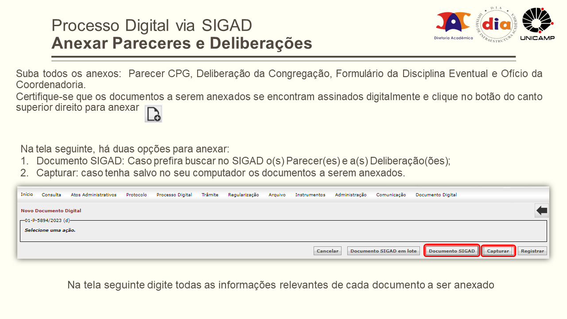Click the Cancelar button
The height and width of the screenshot is (319, 567).
(x=328, y=251)
